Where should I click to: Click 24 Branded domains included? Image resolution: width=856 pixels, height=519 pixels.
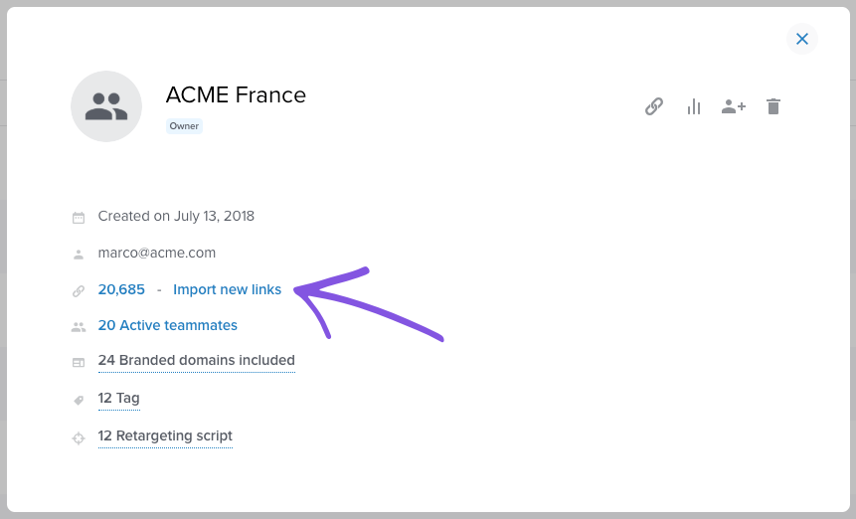[x=197, y=361]
